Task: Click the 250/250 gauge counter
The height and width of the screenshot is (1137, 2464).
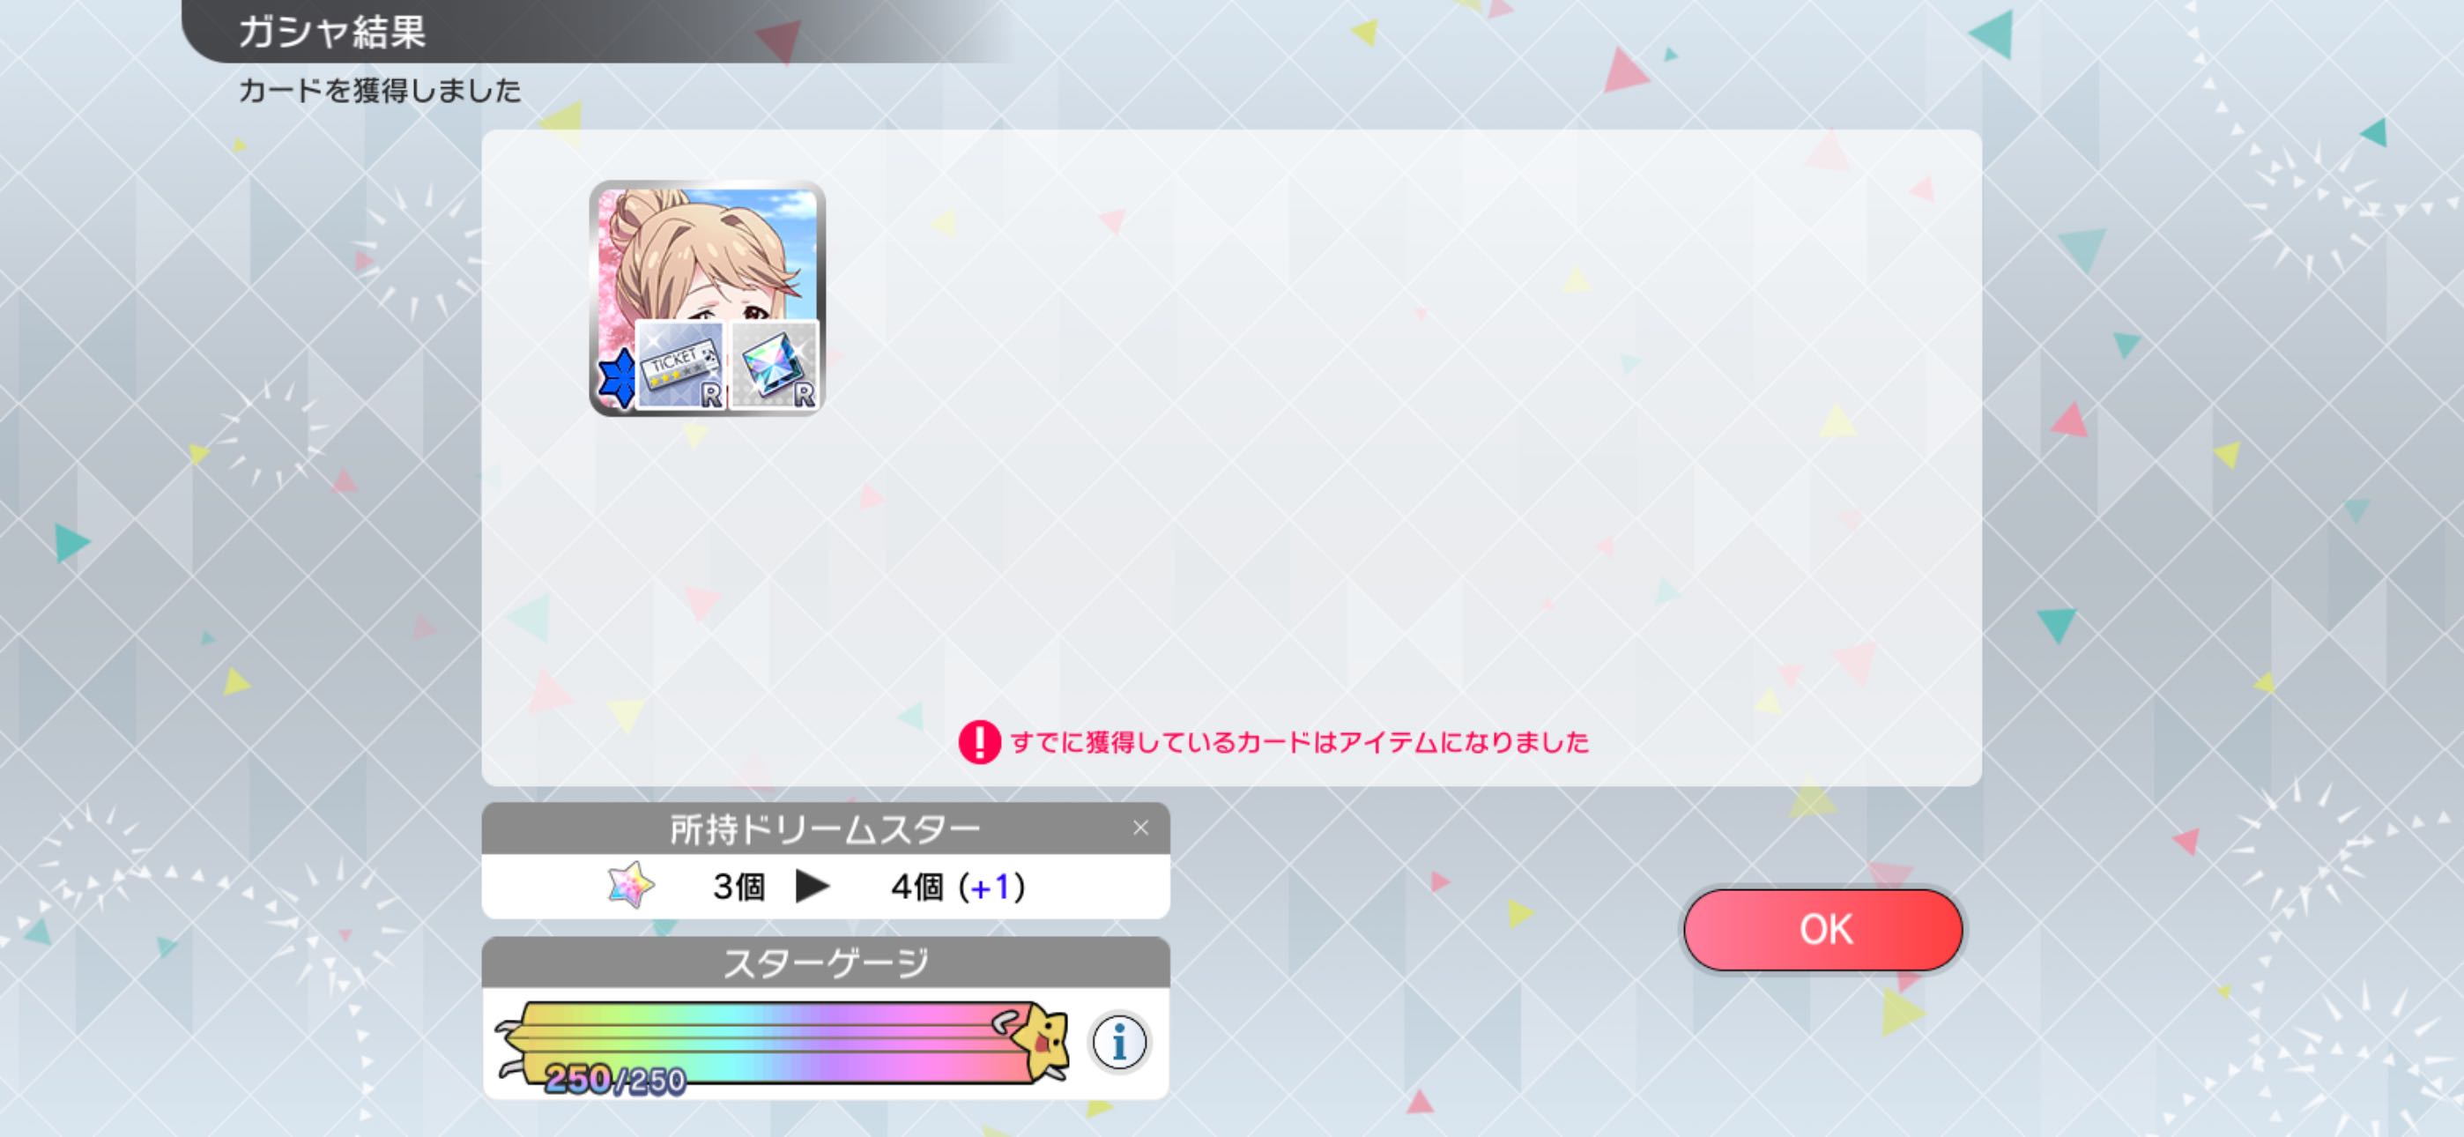Action: [x=615, y=1080]
